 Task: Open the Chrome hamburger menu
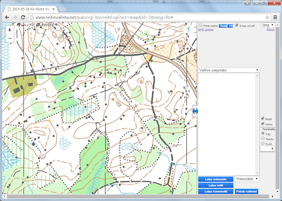tap(275, 17)
